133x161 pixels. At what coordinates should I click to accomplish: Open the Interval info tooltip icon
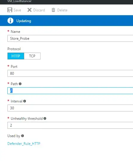point(25,101)
